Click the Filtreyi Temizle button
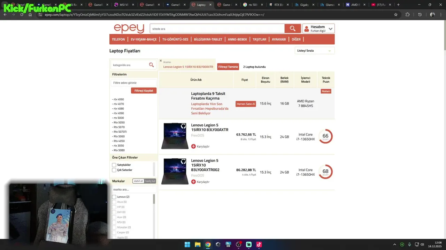Screen dimensions: 446x250 click(x=228, y=67)
